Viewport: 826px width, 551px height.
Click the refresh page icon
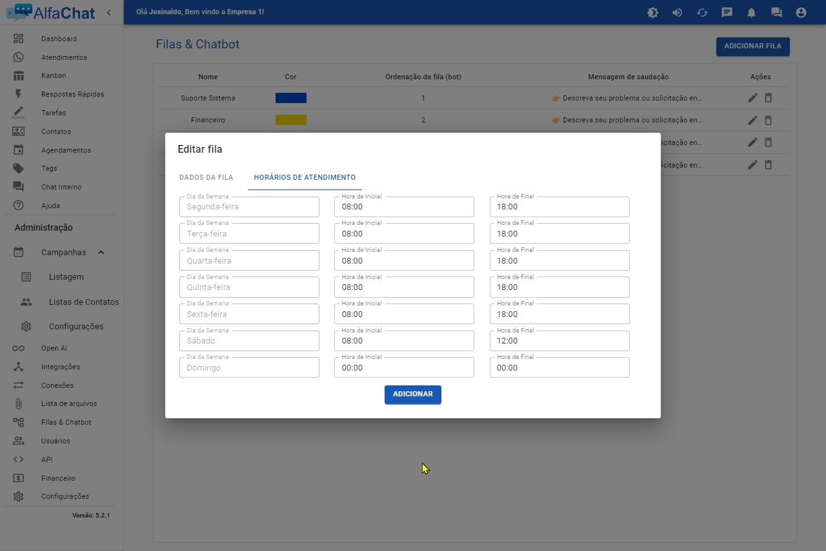pyautogui.click(x=702, y=12)
